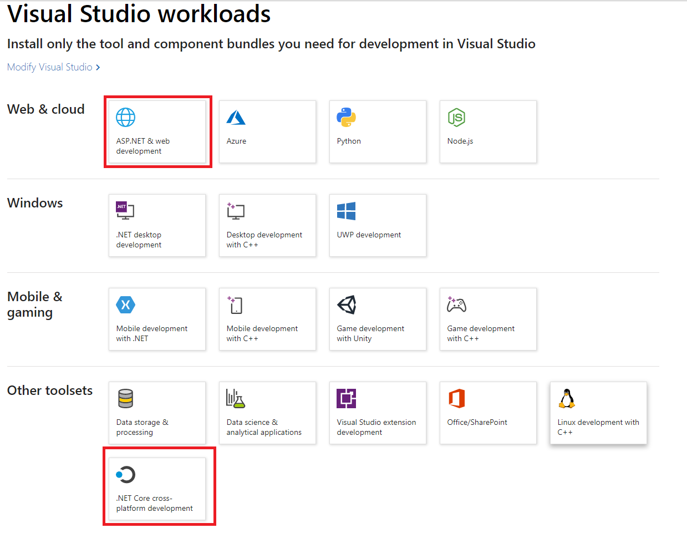Select Data science & analytical applications label
687x538 pixels.
pos(264,427)
